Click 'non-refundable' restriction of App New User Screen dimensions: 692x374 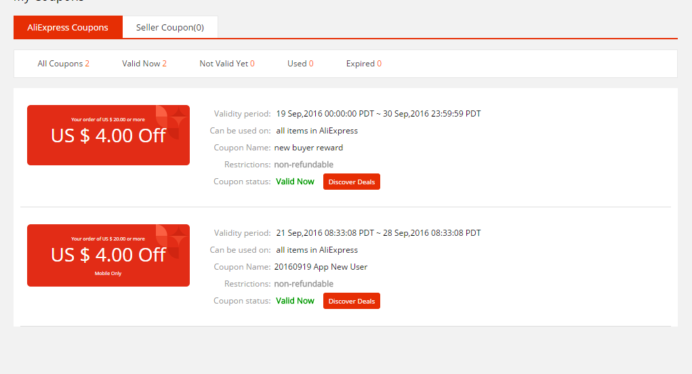tap(304, 284)
